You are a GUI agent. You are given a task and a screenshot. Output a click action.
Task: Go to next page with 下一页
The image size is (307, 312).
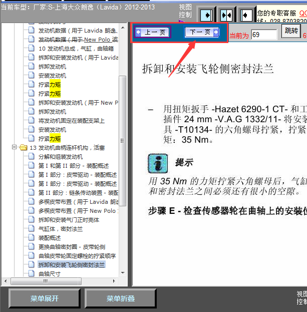pos(202,32)
